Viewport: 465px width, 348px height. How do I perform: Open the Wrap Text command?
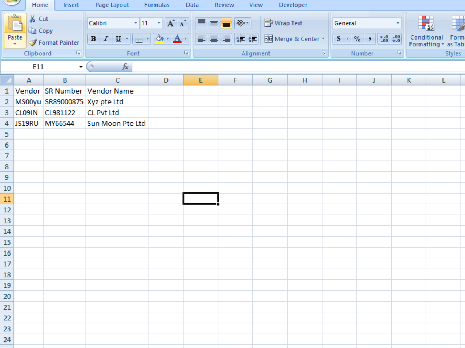point(284,23)
